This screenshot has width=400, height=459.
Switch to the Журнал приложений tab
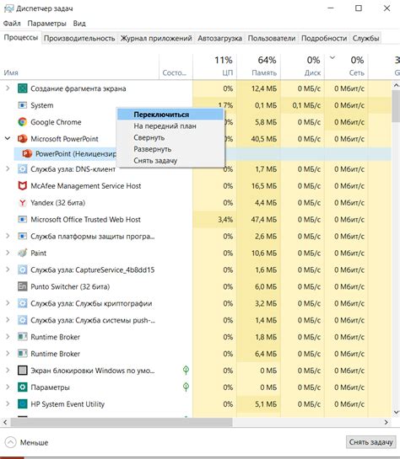coord(156,39)
